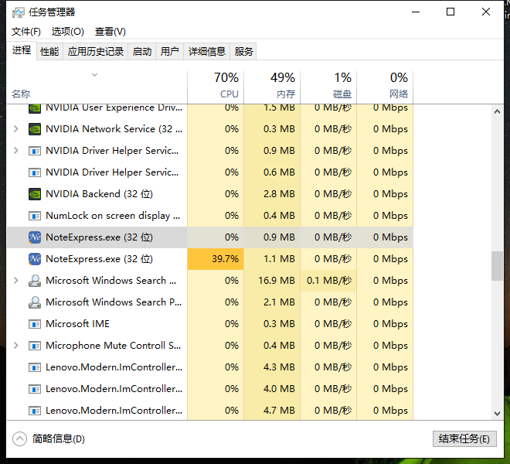Image resolution: width=510 pixels, height=464 pixels.
Task: Sort by the 70% CPU column header
Action: tap(216, 86)
